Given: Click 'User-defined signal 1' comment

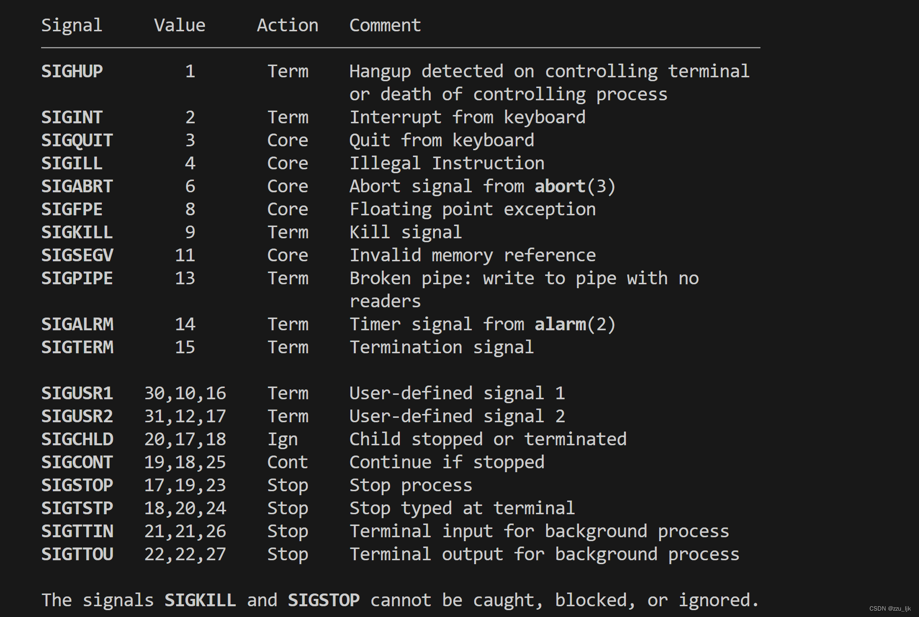Looking at the screenshot, I should (x=457, y=393).
